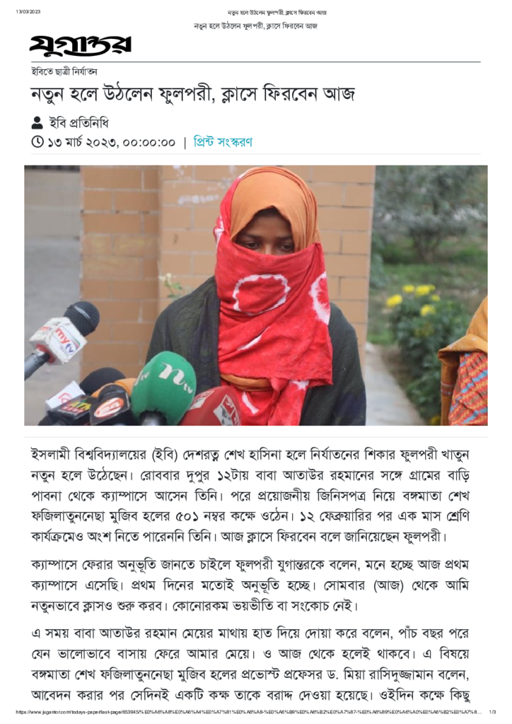Select the ইবি প্রতিনিধি author name
512x724 pixels.
(x=79, y=123)
